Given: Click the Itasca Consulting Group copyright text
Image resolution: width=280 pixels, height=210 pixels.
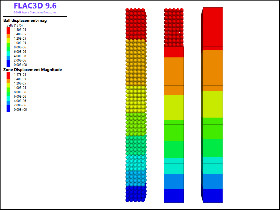Looking at the screenshot, I should (x=35, y=13).
